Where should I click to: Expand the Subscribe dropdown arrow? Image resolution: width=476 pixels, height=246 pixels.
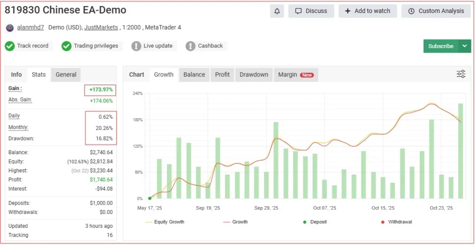(x=465, y=46)
